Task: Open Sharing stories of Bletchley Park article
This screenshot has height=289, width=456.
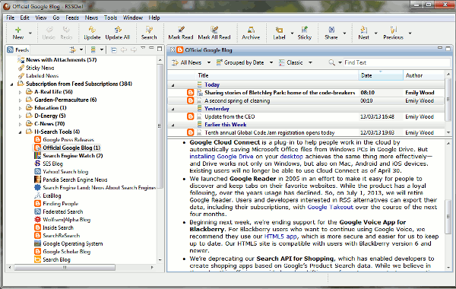Action: coord(280,93)
